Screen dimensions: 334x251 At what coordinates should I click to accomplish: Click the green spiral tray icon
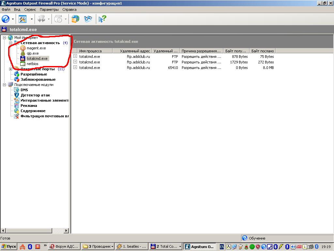pyautogui.click(x=252, y=247)
